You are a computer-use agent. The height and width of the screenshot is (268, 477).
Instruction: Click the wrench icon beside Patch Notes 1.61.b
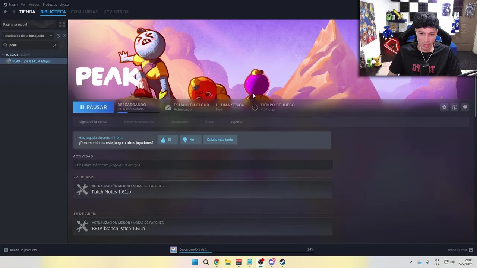[82, 189]
